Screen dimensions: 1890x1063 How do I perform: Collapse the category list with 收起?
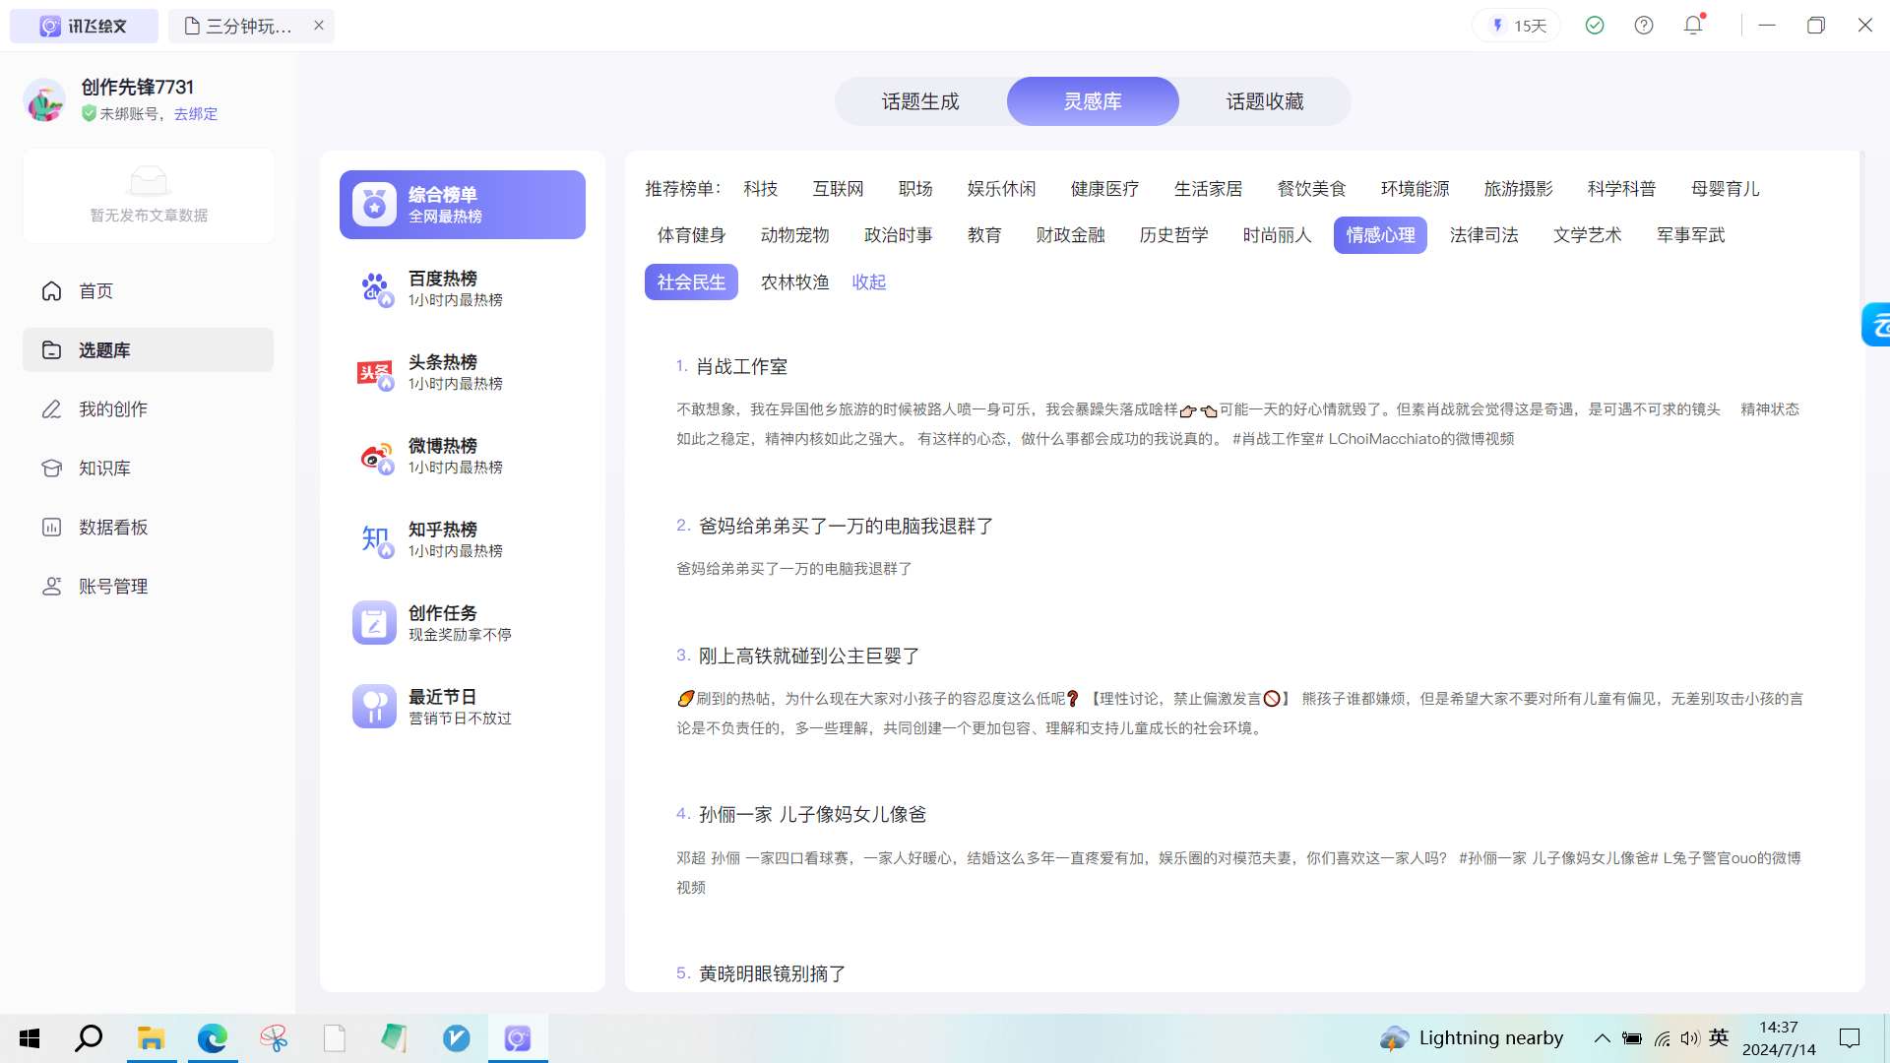point(869,282)
